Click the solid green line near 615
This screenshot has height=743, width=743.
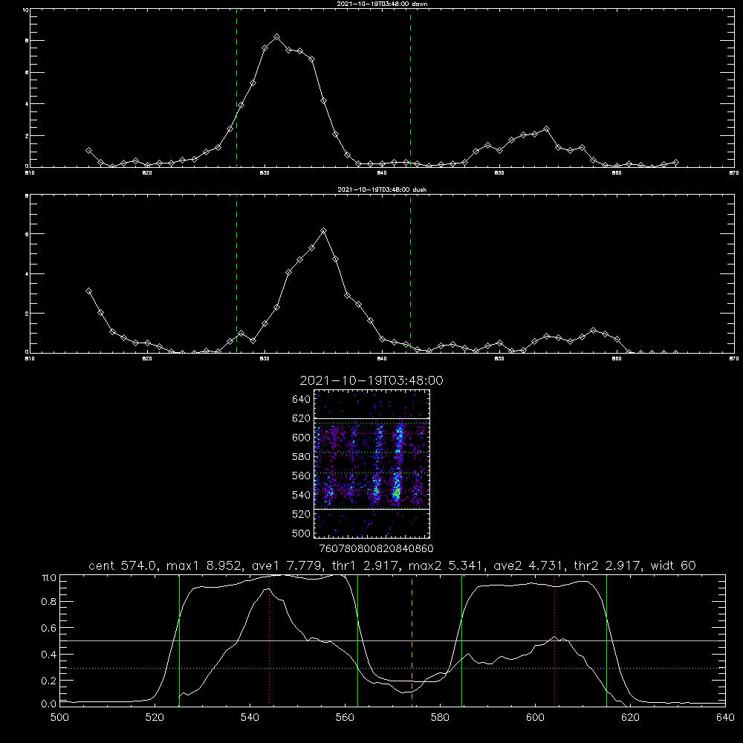point(606,640)
